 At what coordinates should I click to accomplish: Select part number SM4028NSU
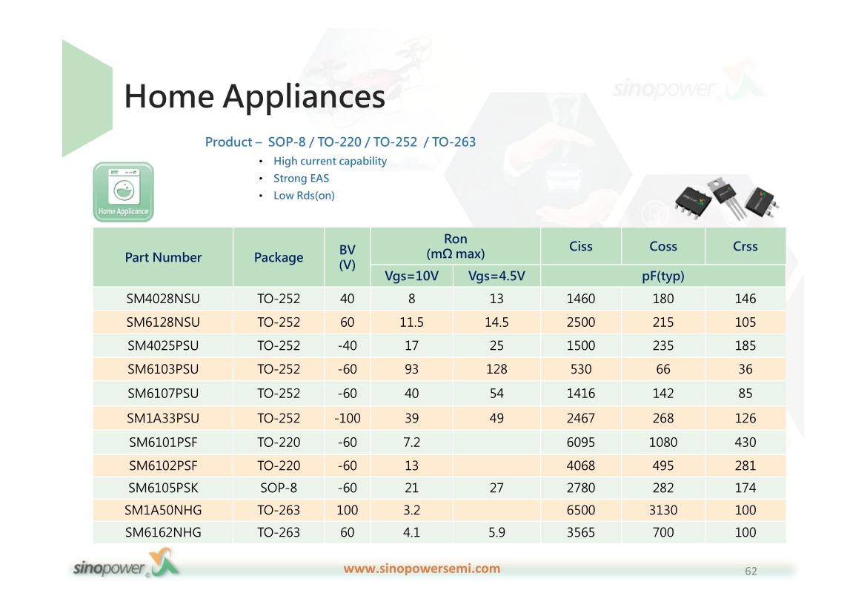coord(163,299)
